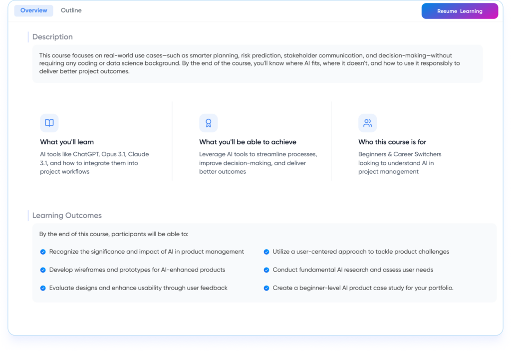Click checkmark beside 'Conduct fundamental AI research'
The image size is (511, 351).
point(266,270)
